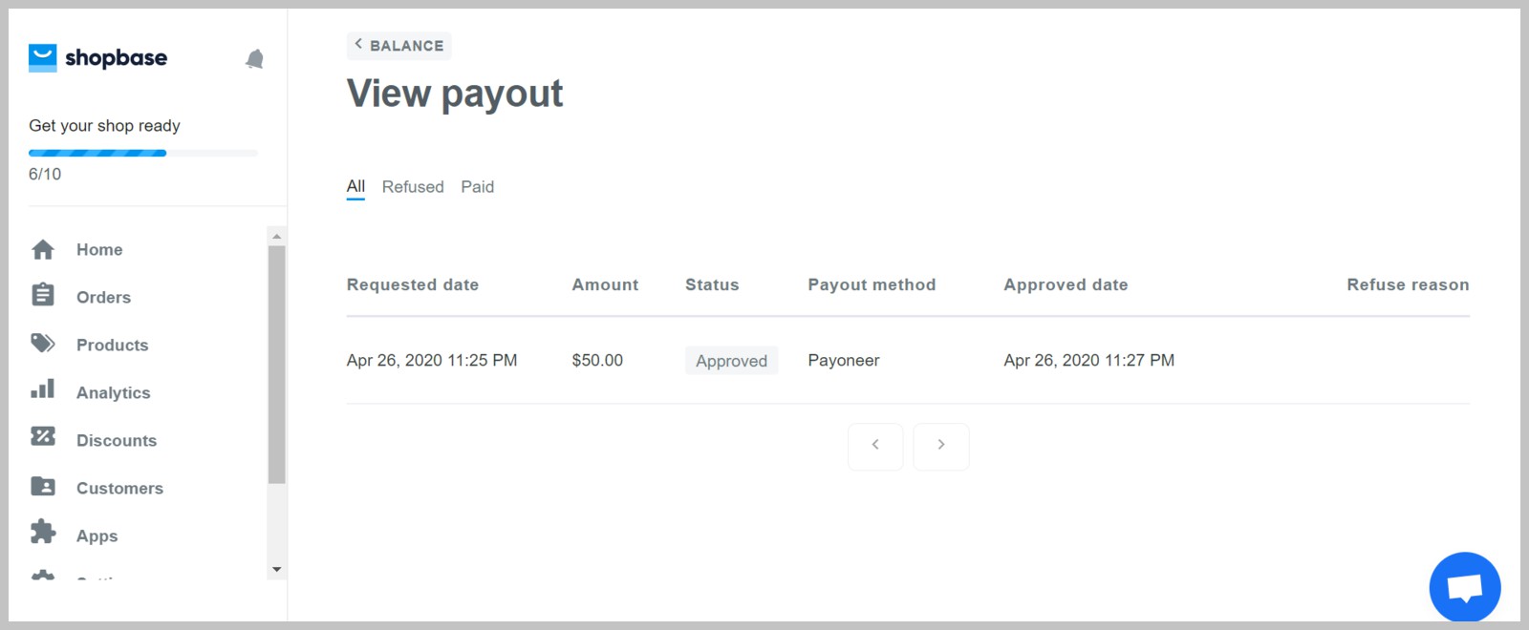1529x630 pixels.
Task: Open the Home section in sidebar
Action: [98, 249]
